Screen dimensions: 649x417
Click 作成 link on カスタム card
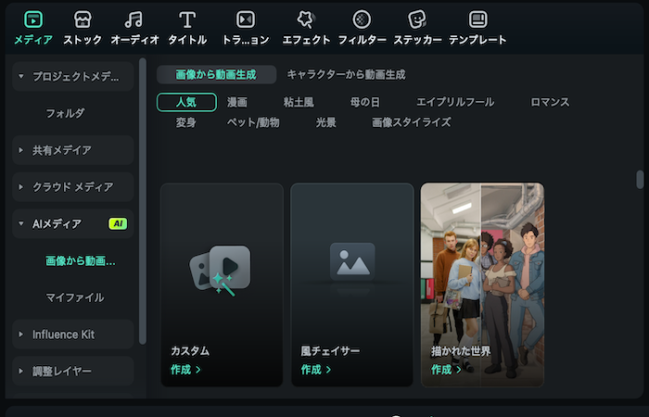[185, 370]
